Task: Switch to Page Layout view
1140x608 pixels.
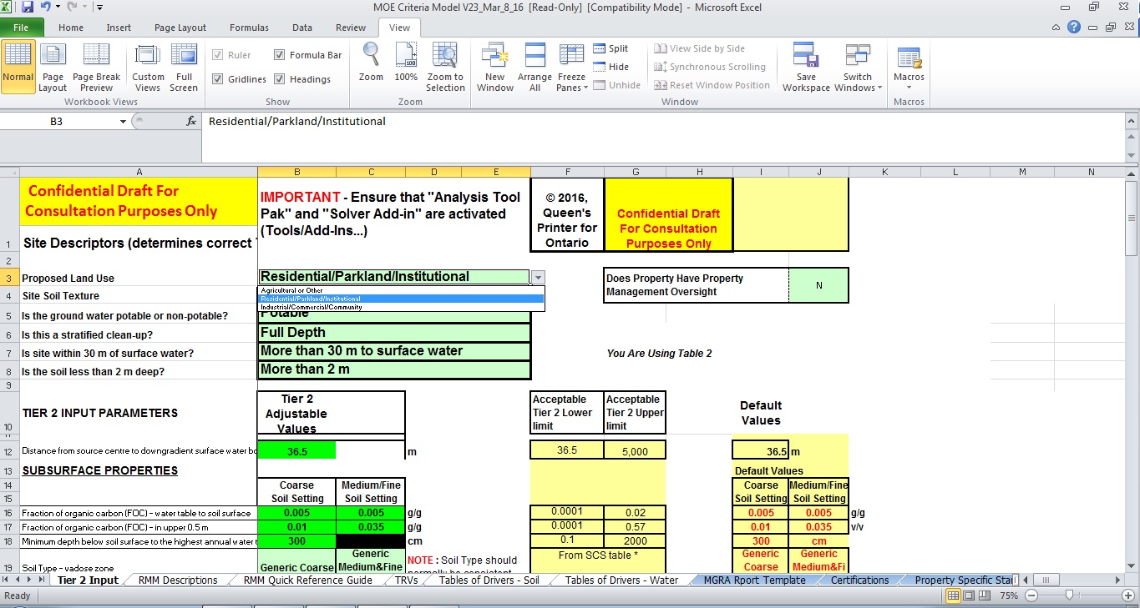Action: (53, 67)
